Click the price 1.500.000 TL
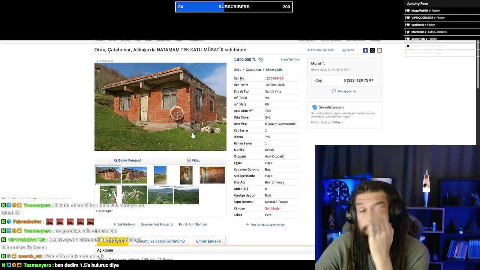 click(245, 60)
